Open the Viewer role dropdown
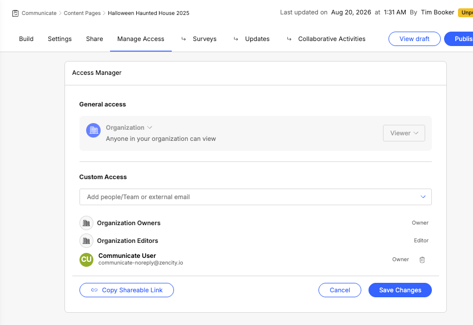The width and height of the screenshot is (473, 325). [x=404, y=133]
